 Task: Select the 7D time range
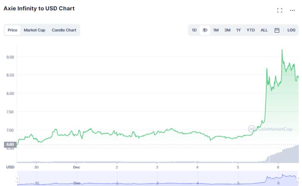(205, 30)
